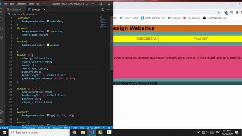The height and width of the screenshot is (136, 242).
Task: Open the Run and Debug view
Action: tap(1, 29)
